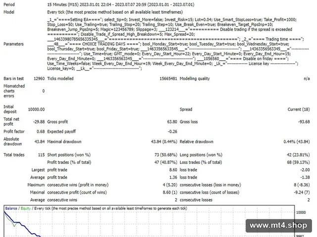This screenshot has height=237, width=317.
Task: Select maximum consecutive losses value '8 (-8.36)'
Action: pyautogui.click(x=302, y=185)
